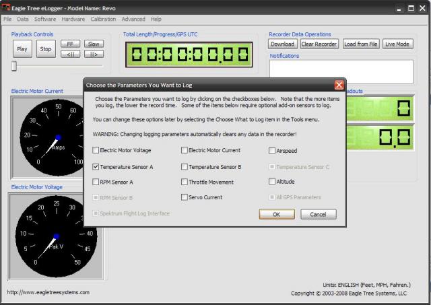Enable Temperature Sensor B checkbox

click(x=185, y=166)
